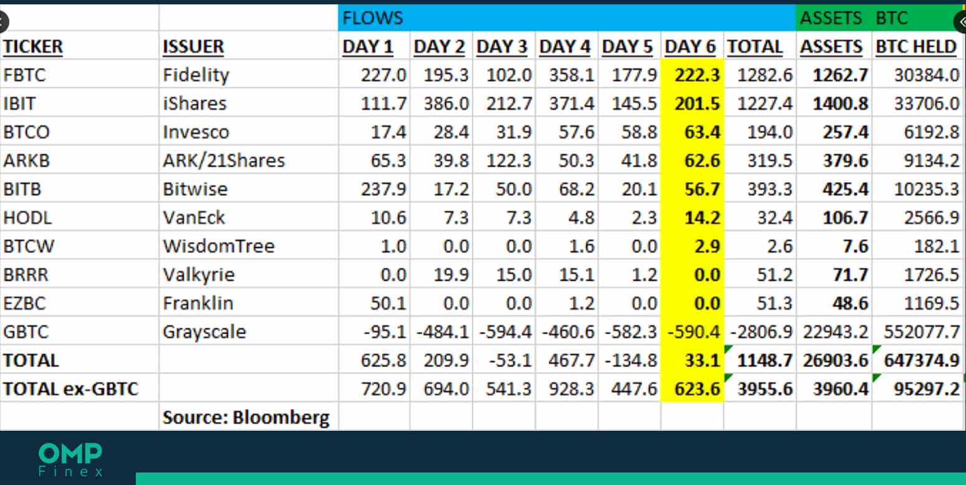Click the DAY 6 column header
This screenshot has width=966, height=485.
(691, 47)
